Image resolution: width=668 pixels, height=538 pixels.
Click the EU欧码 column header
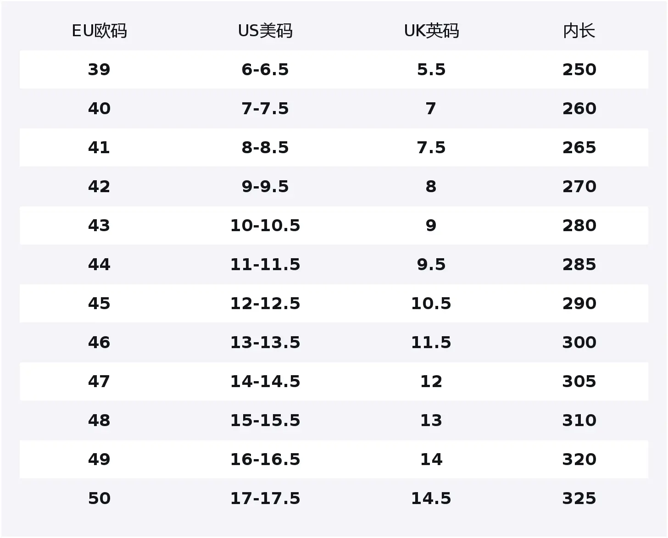[x=99, y=31]
